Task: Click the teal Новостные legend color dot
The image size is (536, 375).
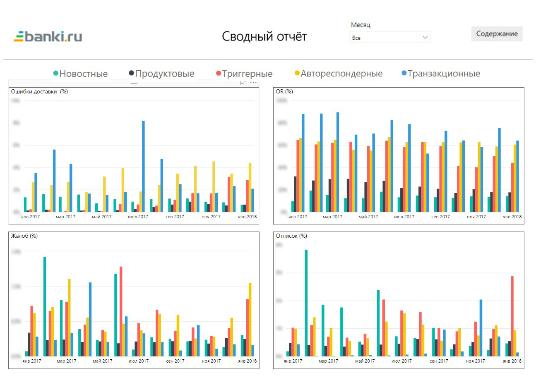Action: (56, 74)
